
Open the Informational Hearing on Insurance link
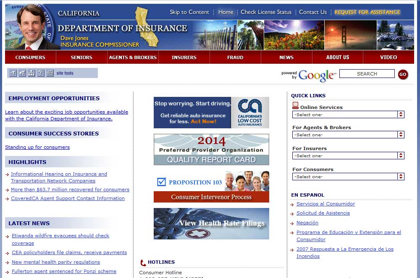(x=59, y=177)
